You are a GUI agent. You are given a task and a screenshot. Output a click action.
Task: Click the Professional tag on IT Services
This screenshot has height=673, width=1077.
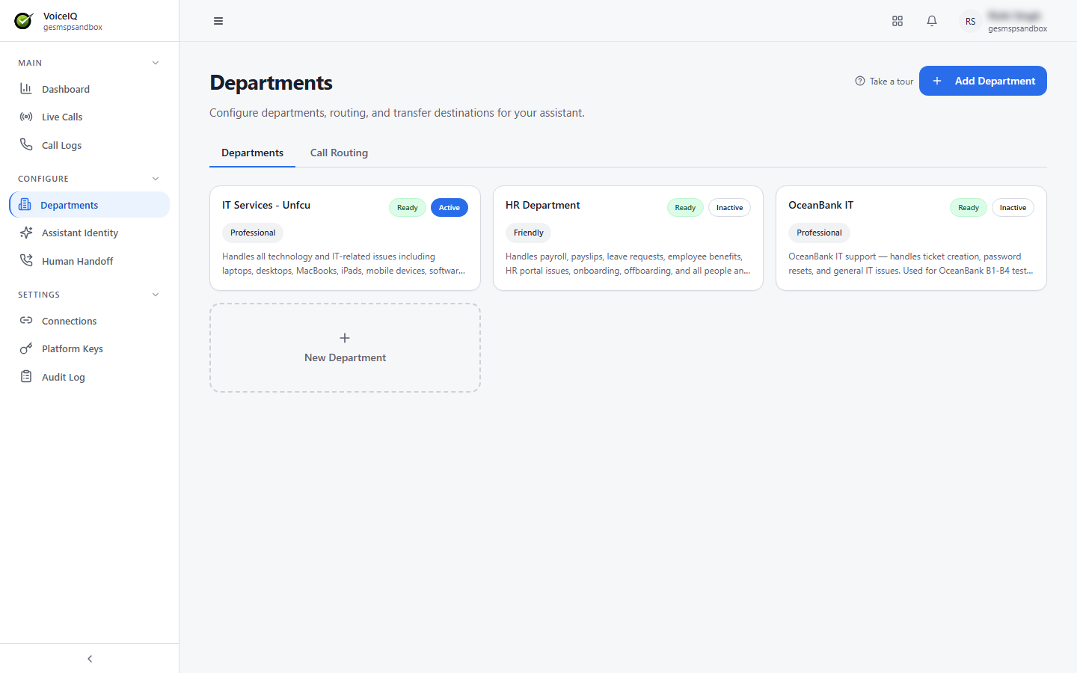(253, 233)
